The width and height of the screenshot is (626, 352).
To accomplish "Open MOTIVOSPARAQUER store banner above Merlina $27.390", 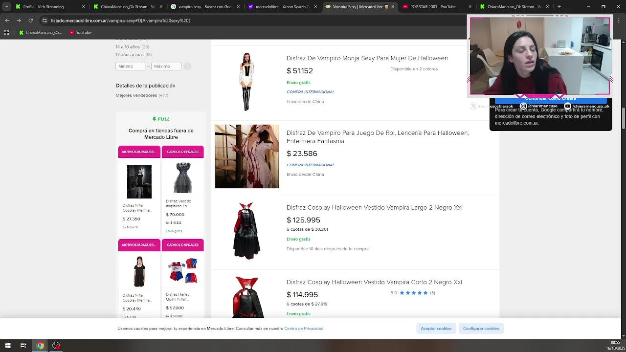I will (139, 152).
